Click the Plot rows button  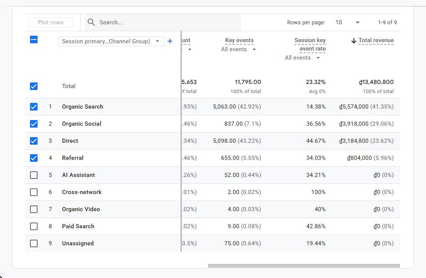[50, 22]
